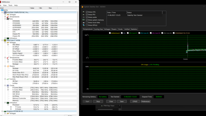Click the ASUSTeK motherboard icon

[5, 12]
